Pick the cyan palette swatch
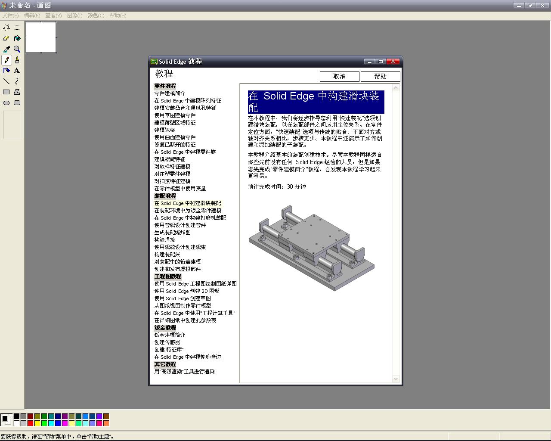Viewport: 551px width, 441px height. click(x=51, y=423)
